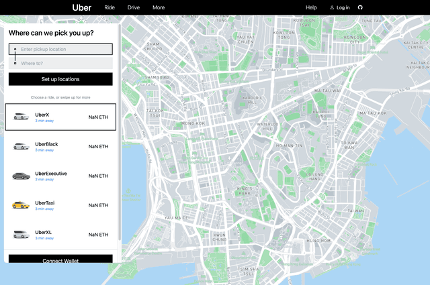The image size is (430, 285).
Task: Click TO KWA WAN label on map
Action: [349, 145]
